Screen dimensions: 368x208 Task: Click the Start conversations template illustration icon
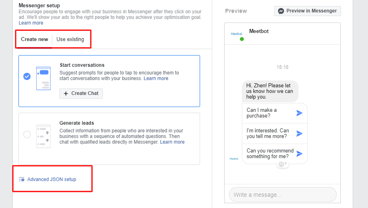click(x=43, y=78)
